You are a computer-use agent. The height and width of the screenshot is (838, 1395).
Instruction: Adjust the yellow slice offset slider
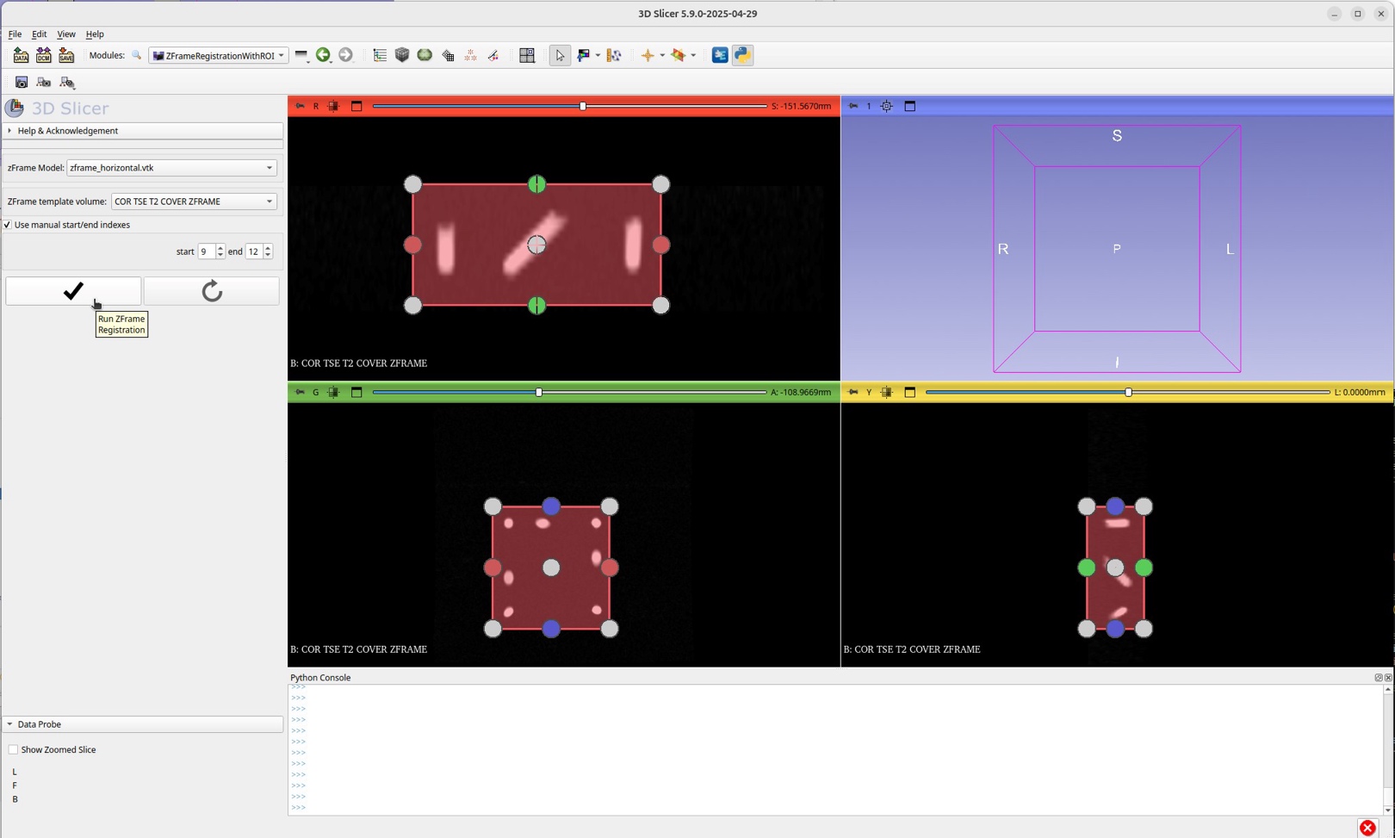1127,392
